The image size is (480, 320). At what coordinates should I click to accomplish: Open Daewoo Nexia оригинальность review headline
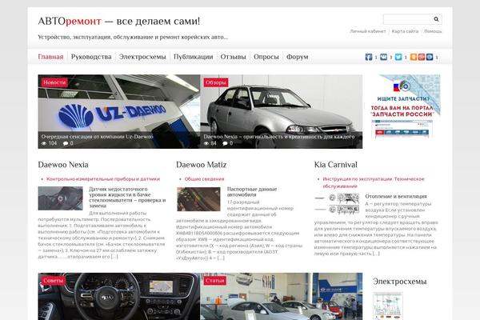(279, 137)
